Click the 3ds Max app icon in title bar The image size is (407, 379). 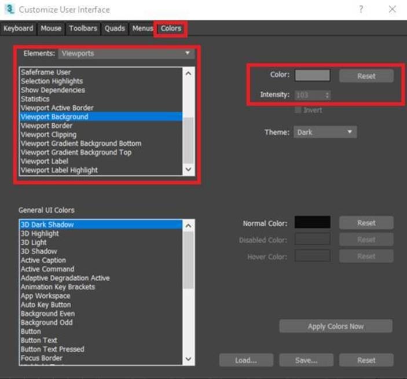point(10,10)
